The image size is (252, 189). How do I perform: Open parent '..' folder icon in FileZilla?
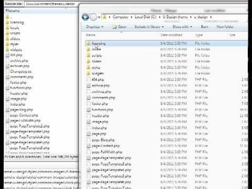click(x=7, y=17)
